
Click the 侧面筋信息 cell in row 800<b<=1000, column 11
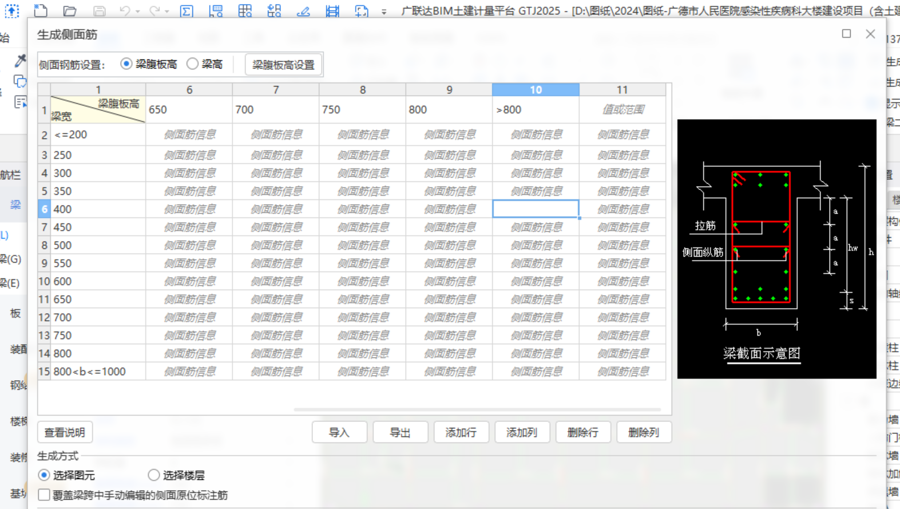click(623, 372)
